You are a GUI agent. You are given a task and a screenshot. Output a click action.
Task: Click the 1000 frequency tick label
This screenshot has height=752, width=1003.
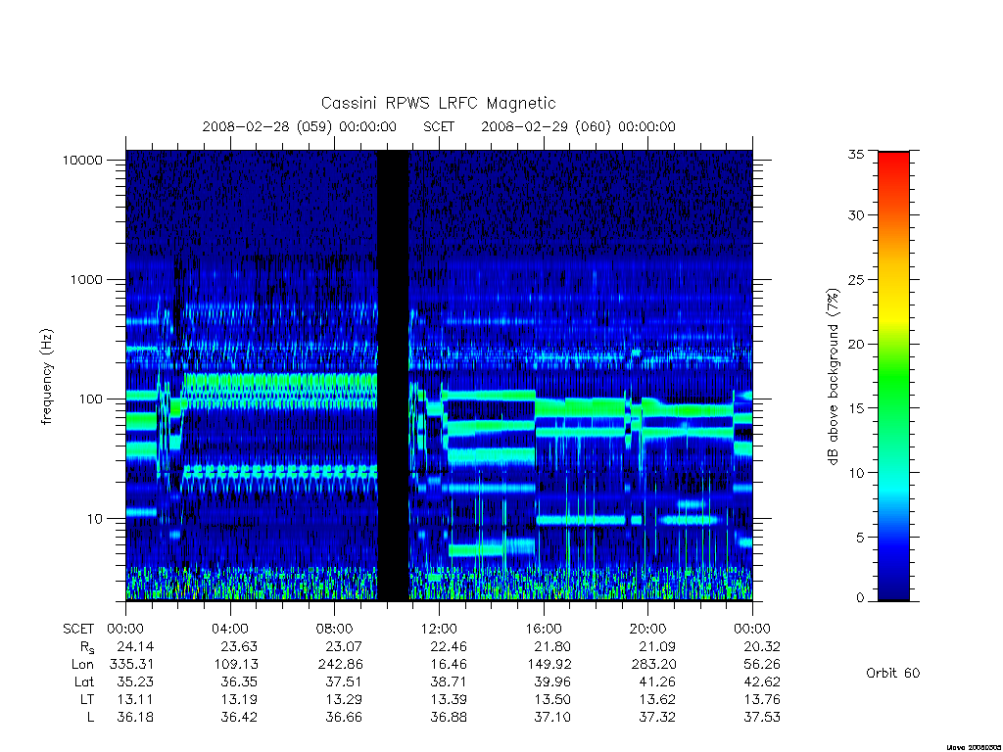[86, 279]
